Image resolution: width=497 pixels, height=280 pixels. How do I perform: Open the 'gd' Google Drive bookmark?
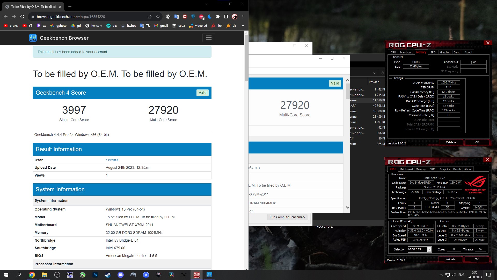click(76, 26)
